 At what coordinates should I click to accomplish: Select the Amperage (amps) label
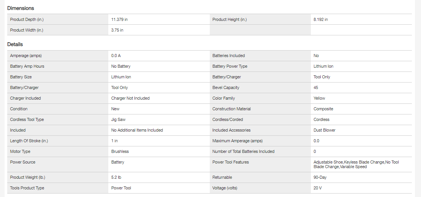click(x=26, y=56)
